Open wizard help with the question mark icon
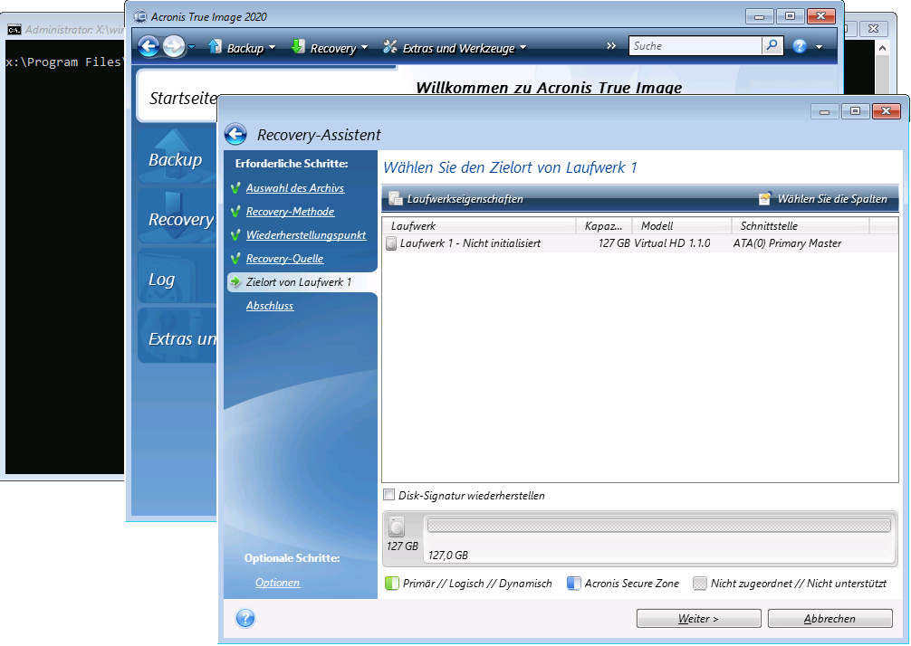 pyautogui.click(x=245, y=618)
